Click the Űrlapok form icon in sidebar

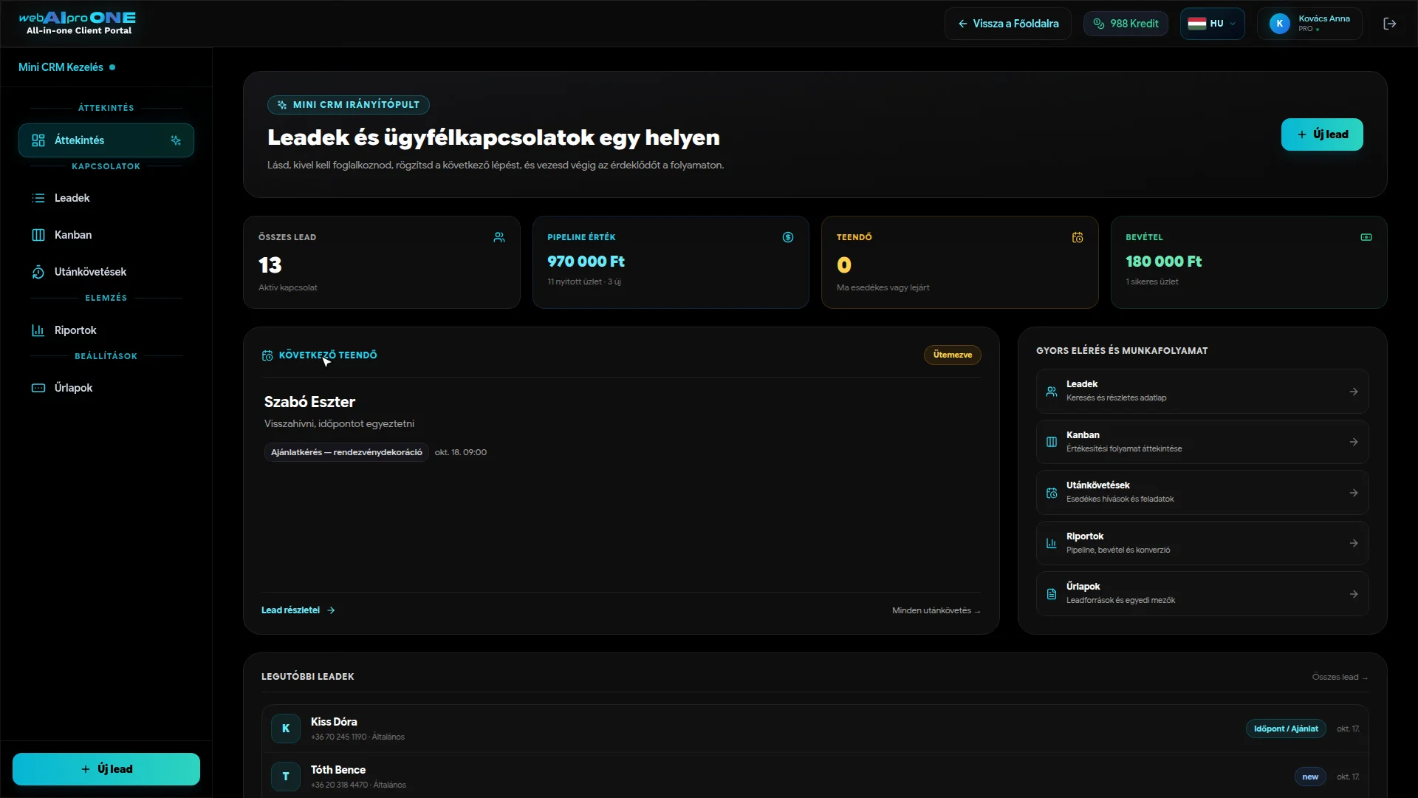[38, 388]
